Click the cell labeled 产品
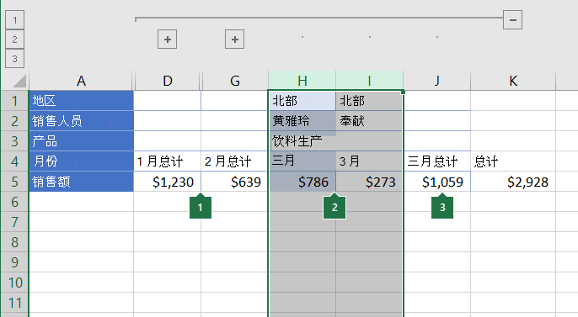The width and height of the screenshot is (578, 317). pos(82,141)
